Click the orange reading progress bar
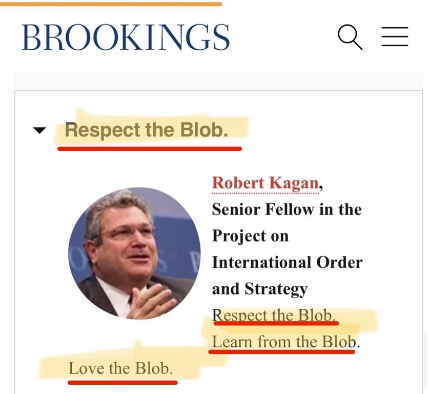 pos(110,4)
